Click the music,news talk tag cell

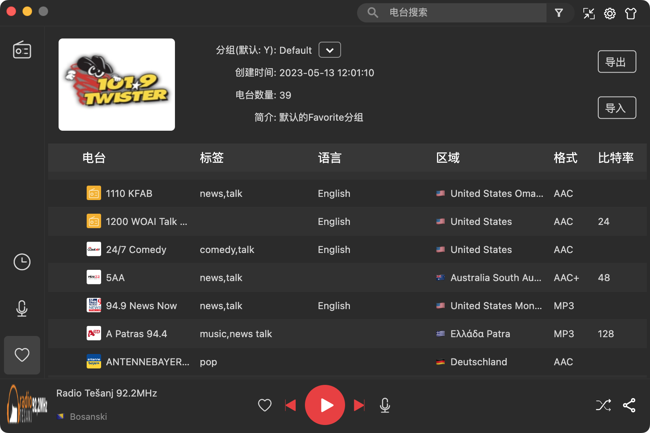[236, 334]
